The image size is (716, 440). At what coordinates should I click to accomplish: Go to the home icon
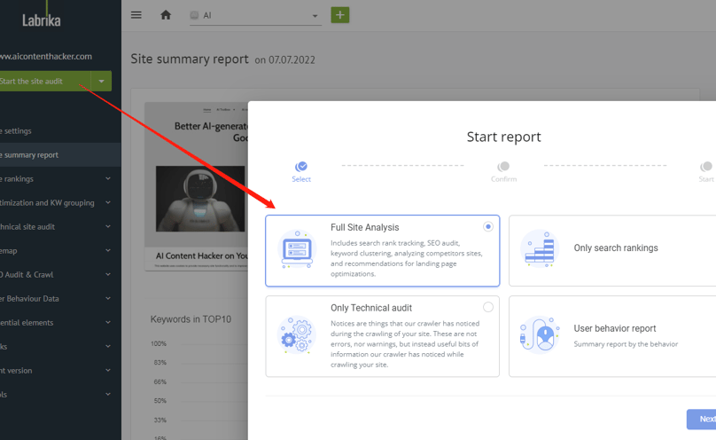coord(166,15)
